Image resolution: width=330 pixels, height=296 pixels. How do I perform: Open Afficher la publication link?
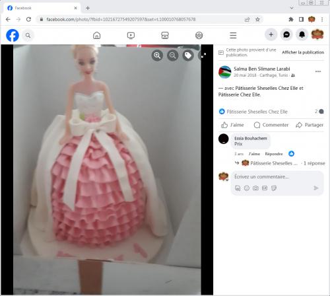pyautogui.click(x=303, y=52)
